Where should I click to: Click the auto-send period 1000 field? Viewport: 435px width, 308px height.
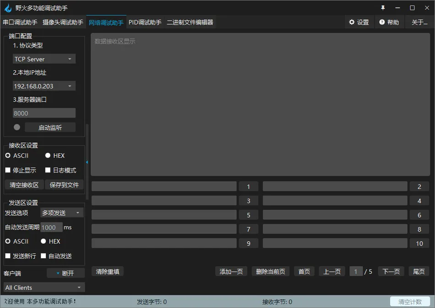(51, 227)
